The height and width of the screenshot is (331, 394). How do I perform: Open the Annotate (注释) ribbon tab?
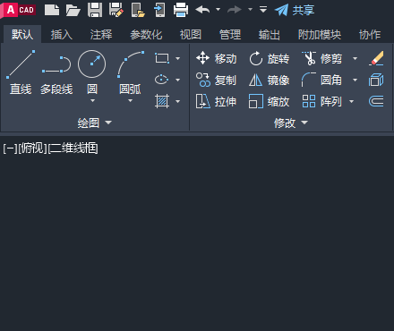tap(101, 35)
